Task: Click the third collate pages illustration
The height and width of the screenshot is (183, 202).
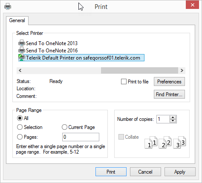Action: 179,143
